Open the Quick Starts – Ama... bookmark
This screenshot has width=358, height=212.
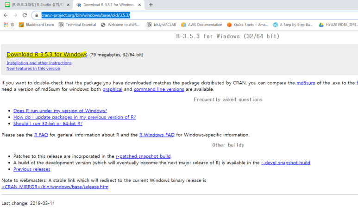point(247,25)
